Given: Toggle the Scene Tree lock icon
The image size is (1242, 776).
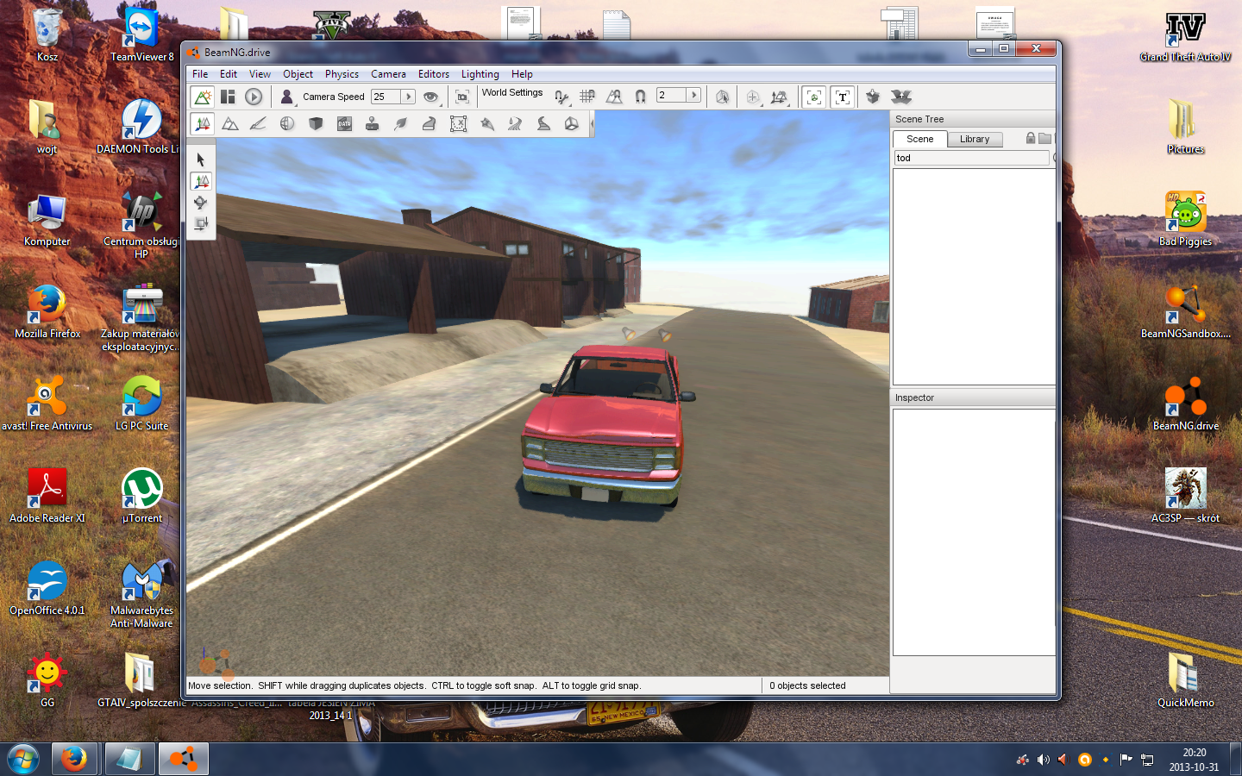Looking at the screenshot, I should click(1030, 138).
